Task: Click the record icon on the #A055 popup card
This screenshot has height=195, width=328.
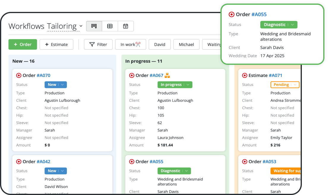Action: pyautogui.click(x=232, y=14)
